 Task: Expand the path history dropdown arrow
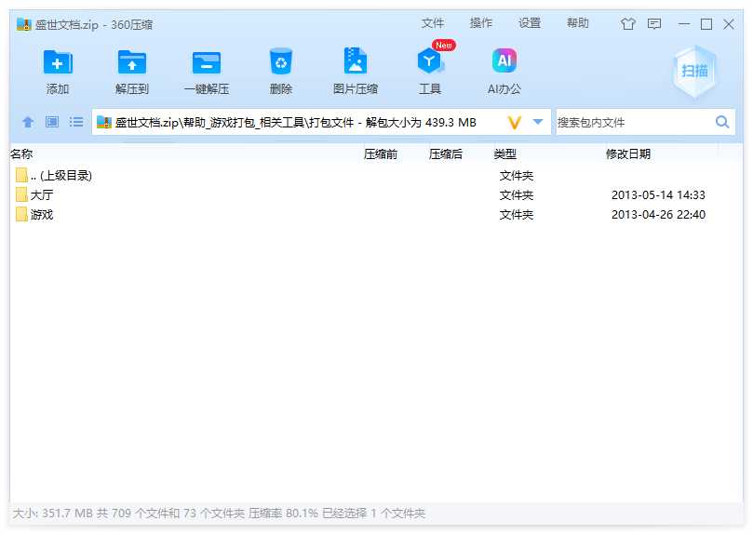538,123
